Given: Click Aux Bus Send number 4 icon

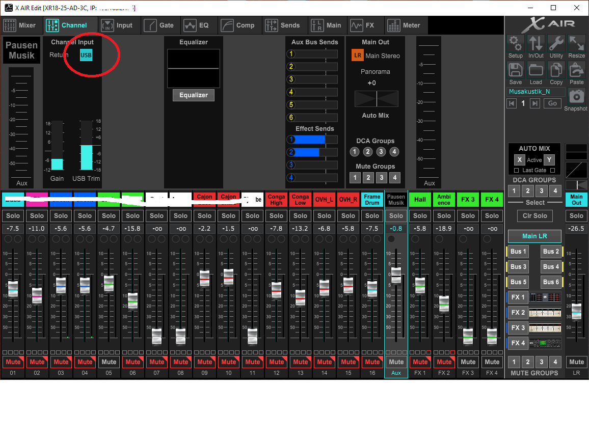Looking at the screenshot, I should pyautogui.click(x=291, y=92).
